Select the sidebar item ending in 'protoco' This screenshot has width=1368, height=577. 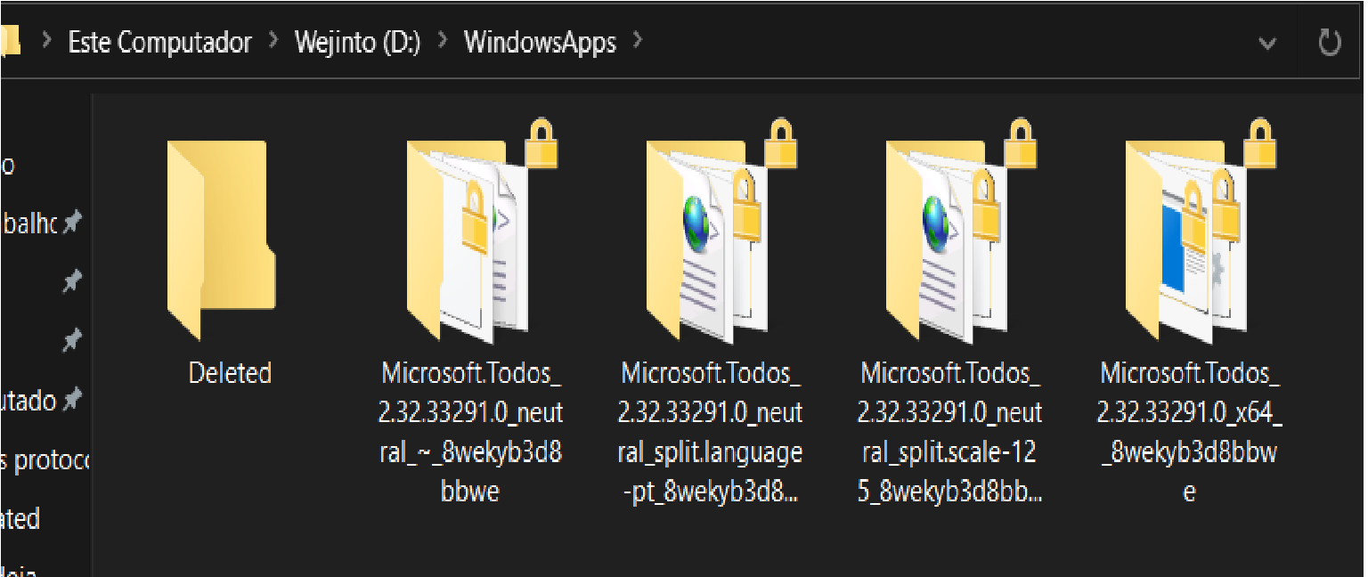45,460
